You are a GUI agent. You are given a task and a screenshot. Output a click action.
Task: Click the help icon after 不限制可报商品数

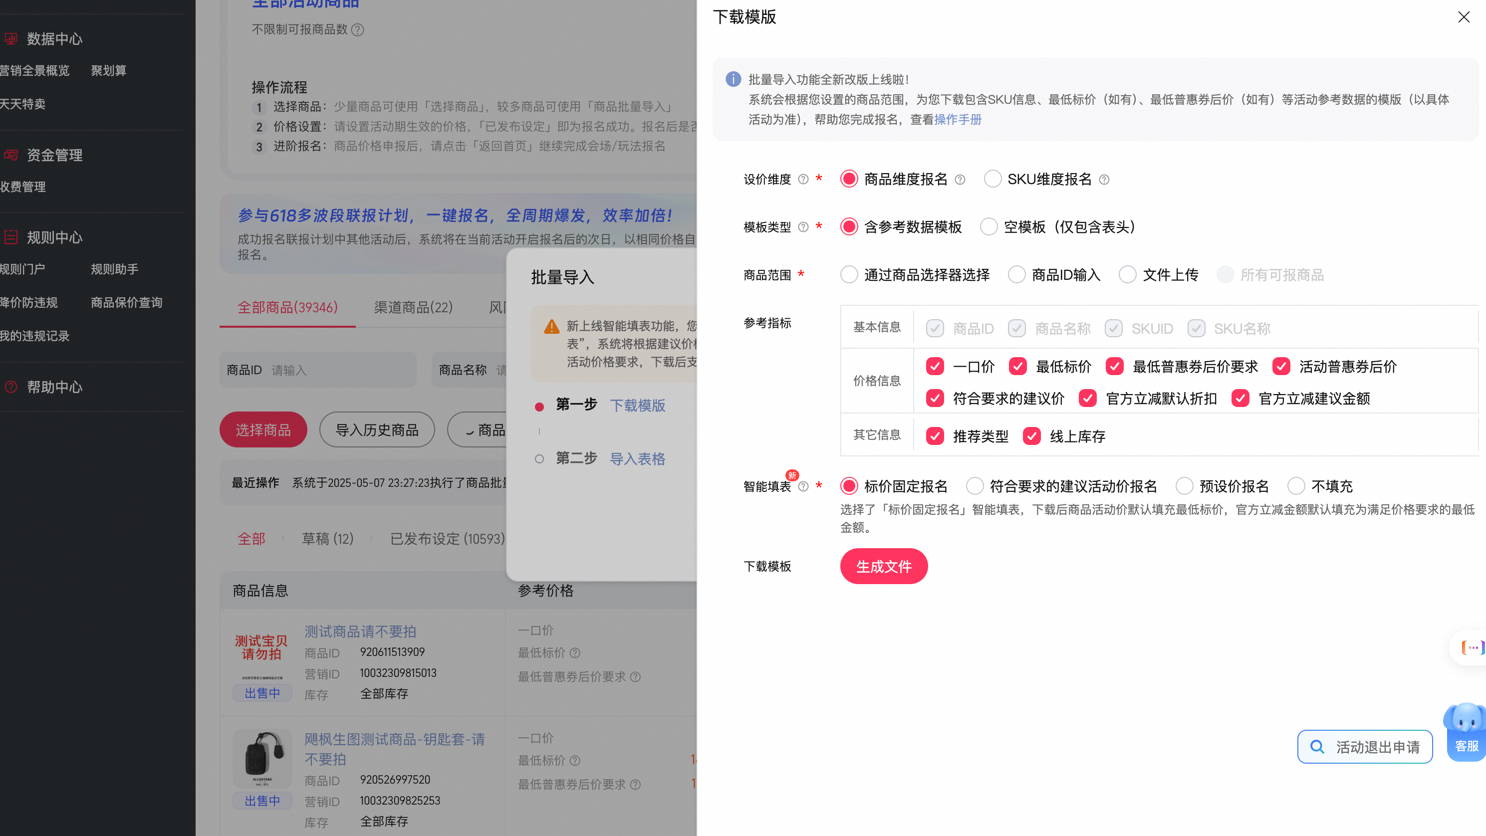[358, 29]
